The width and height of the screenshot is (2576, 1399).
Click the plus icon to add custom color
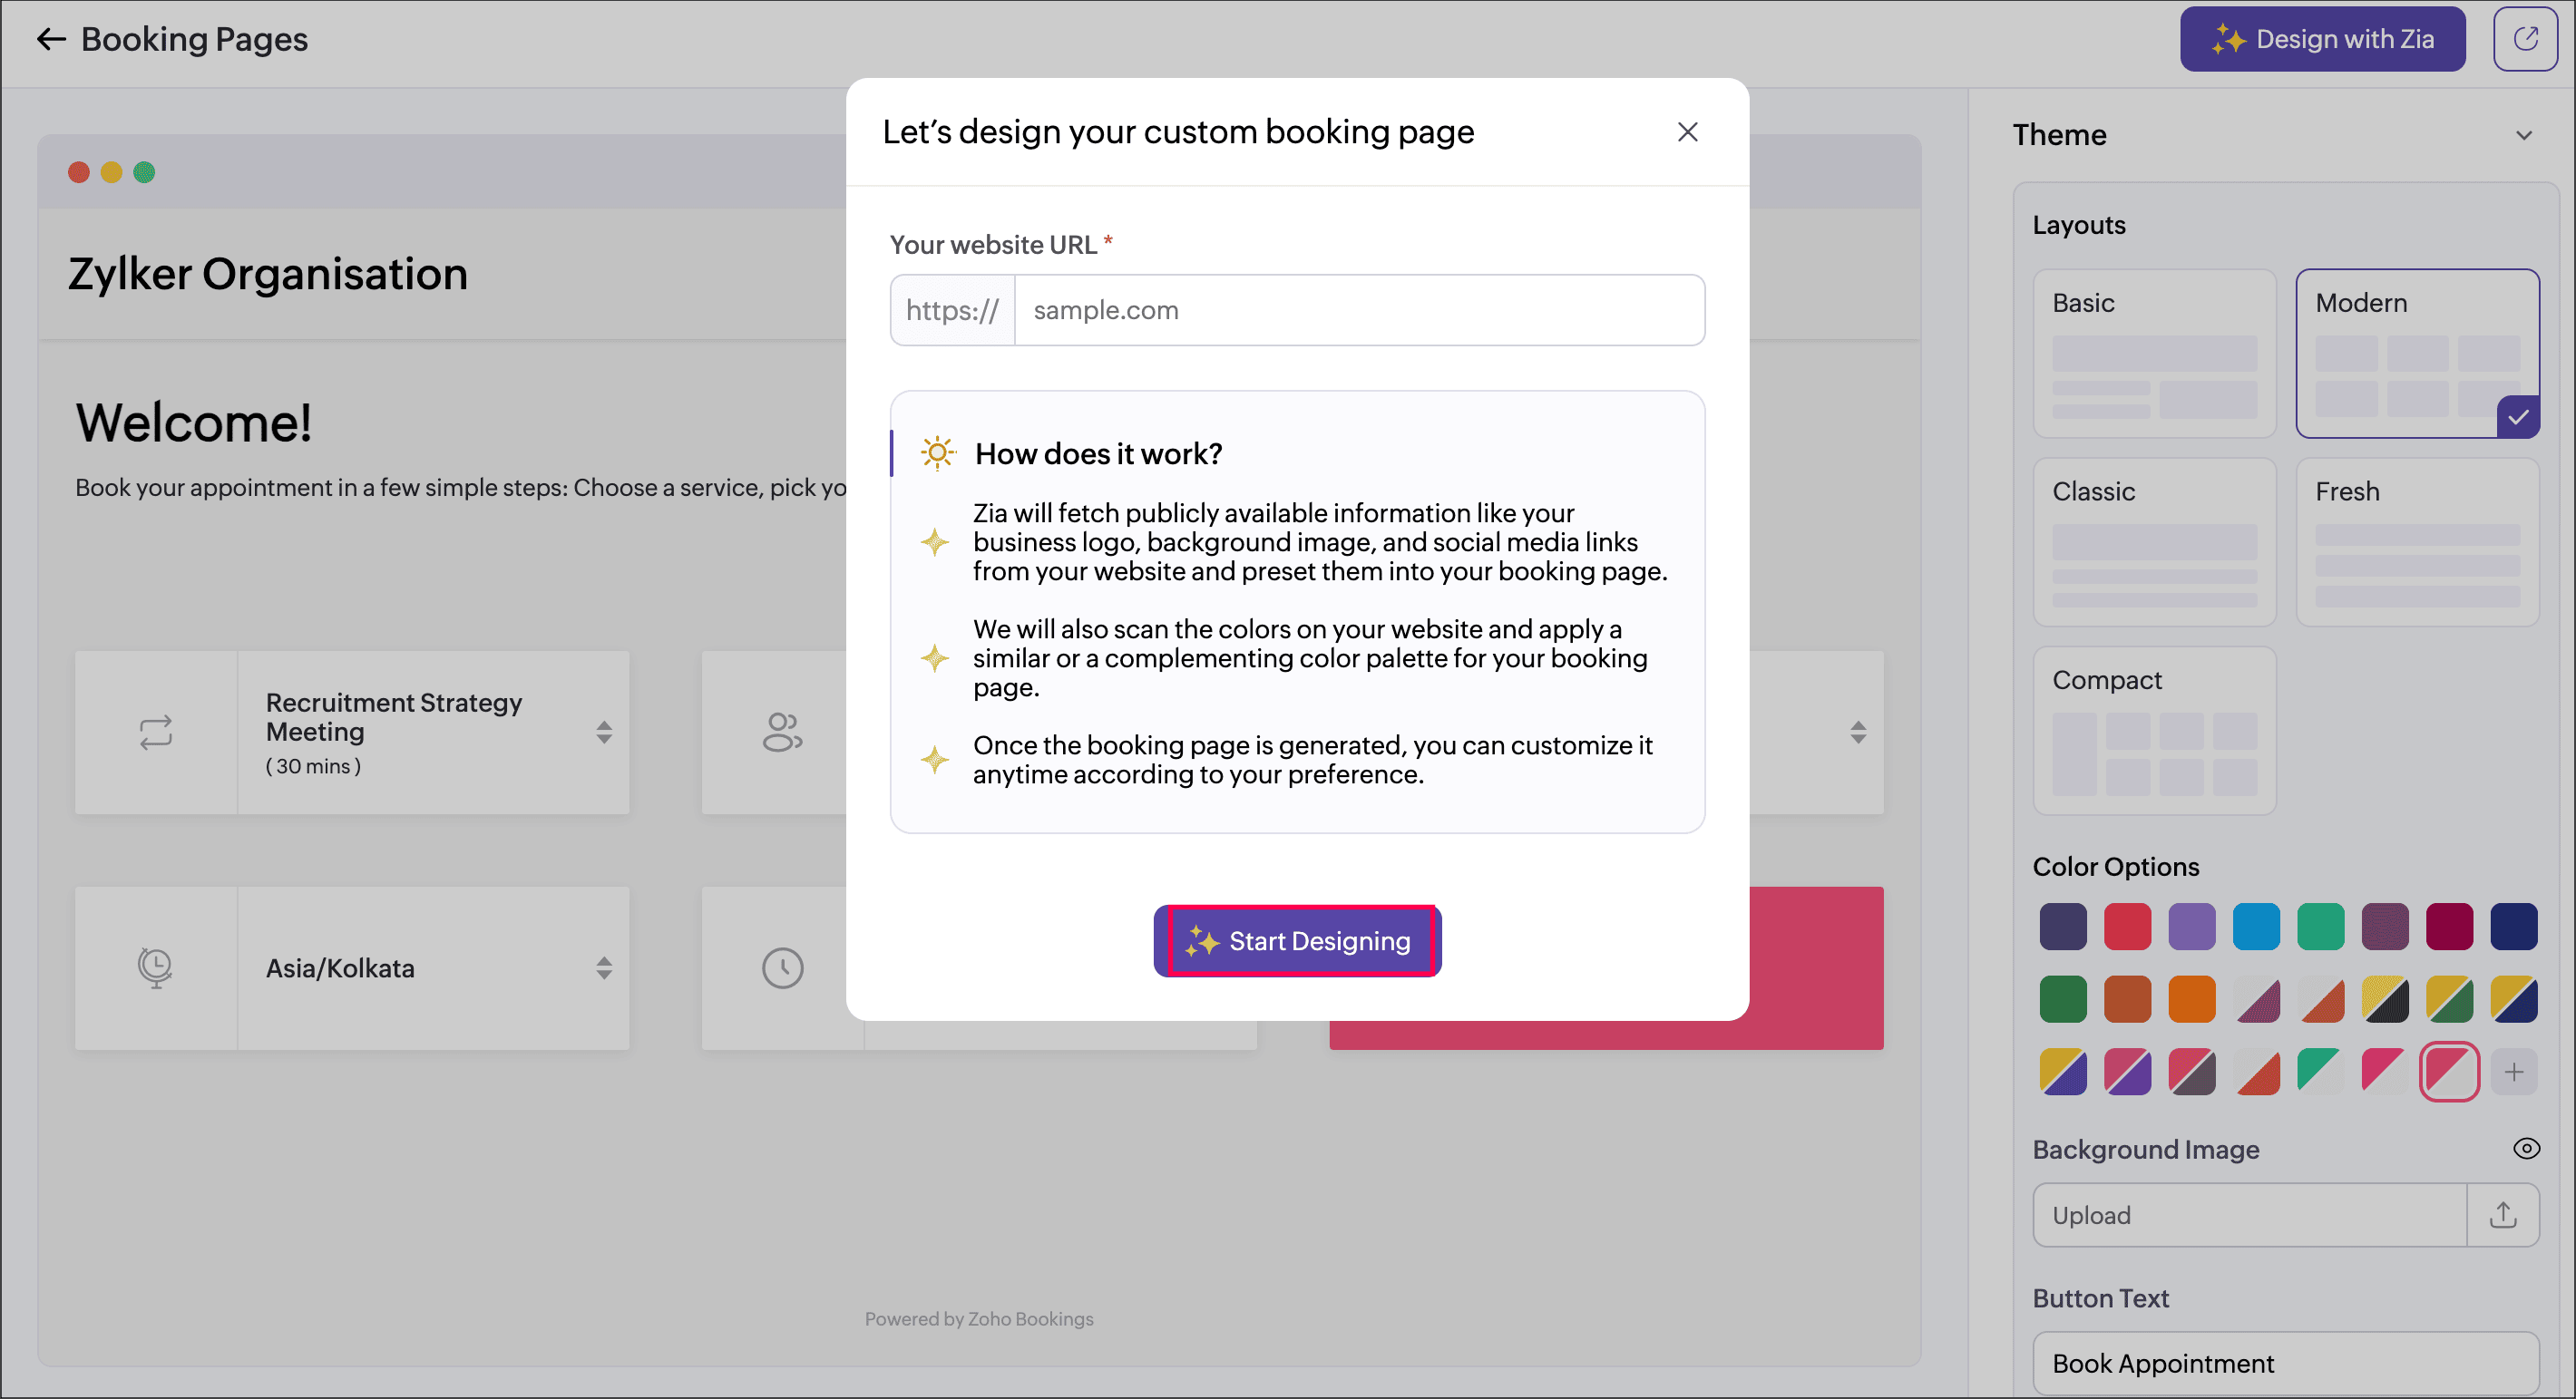pyautogui.click(x=2513, y=1073)
